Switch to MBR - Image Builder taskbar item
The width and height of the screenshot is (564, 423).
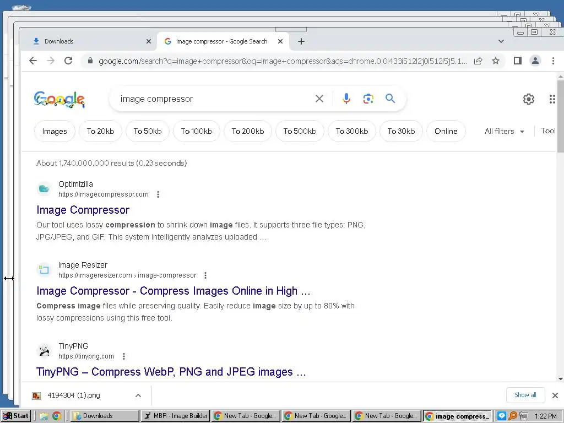(176, 416)
